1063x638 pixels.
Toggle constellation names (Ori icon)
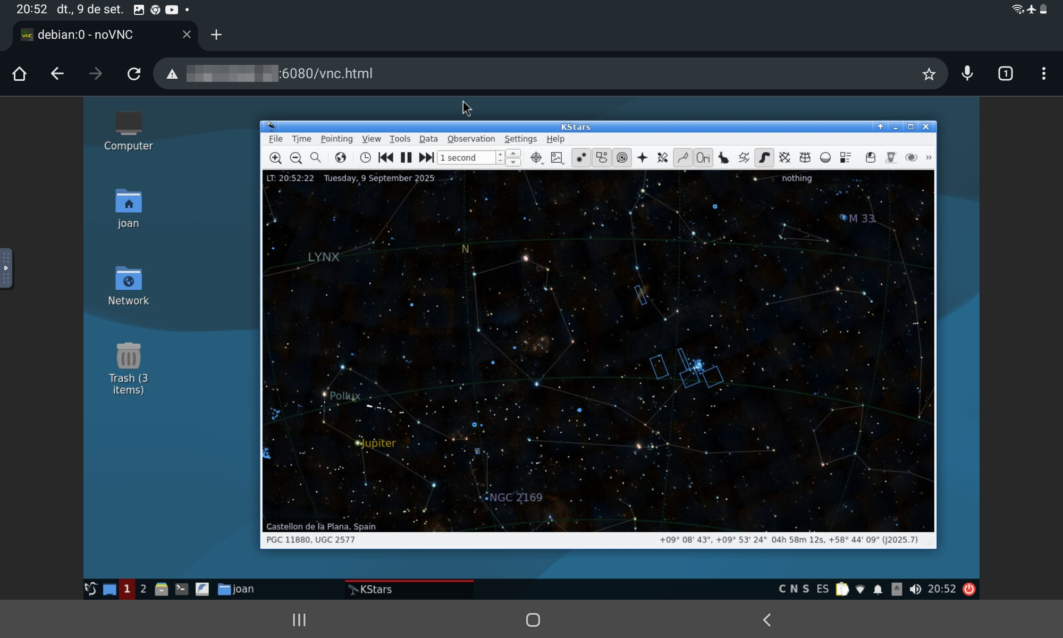[703, 157]
